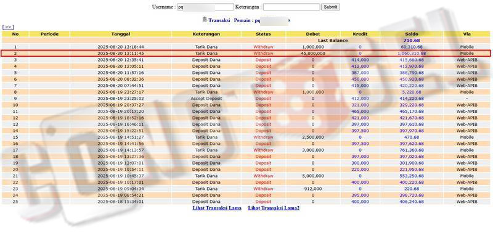493x235 pixels.
Task: Click the Transaksi clipboard icon
Action: point(205,20)
